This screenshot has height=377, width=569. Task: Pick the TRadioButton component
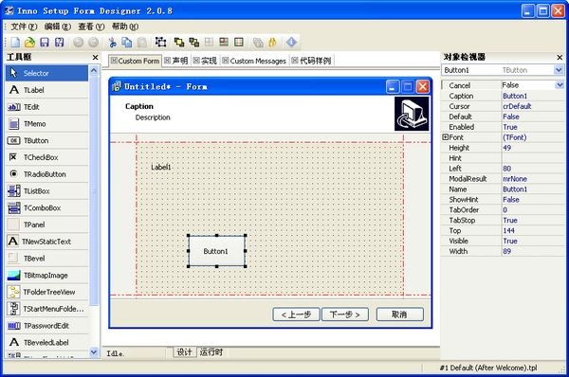pyautogui.click(x=46, y=174)
